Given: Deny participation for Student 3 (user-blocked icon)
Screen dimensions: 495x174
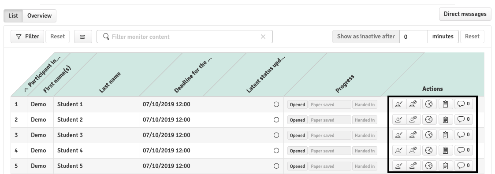Looking at the screenshot, I should pyautogui.click(x=413, y=135).
